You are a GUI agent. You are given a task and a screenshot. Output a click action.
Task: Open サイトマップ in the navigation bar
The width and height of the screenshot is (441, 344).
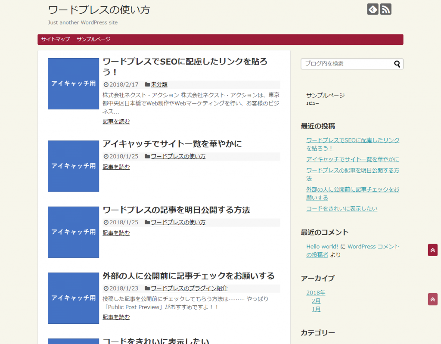pos(56,39)
